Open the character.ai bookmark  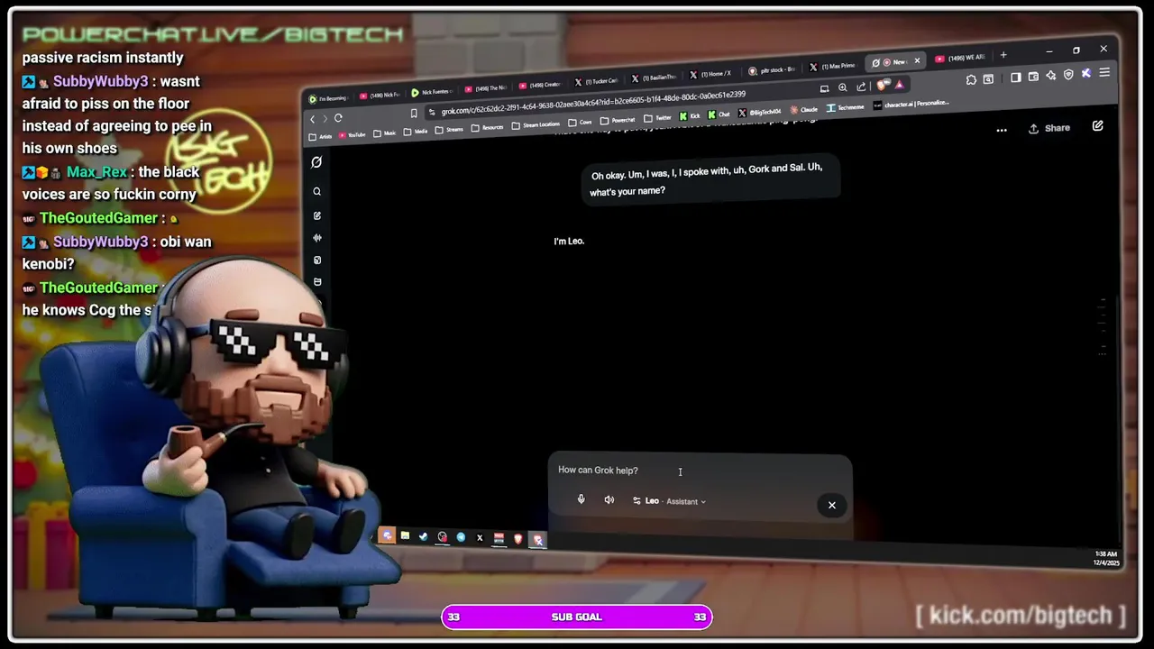[x=911, y=105]
